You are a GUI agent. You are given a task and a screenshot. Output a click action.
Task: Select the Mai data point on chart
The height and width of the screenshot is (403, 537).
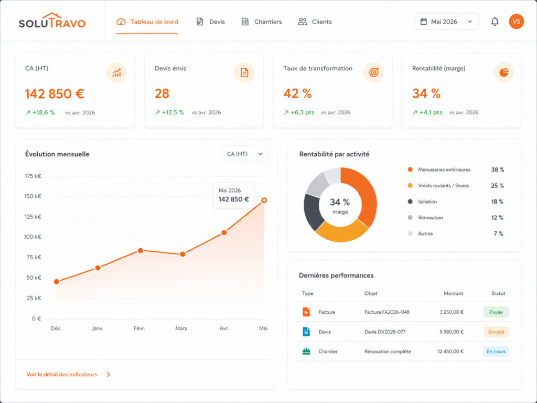[264, 200]
